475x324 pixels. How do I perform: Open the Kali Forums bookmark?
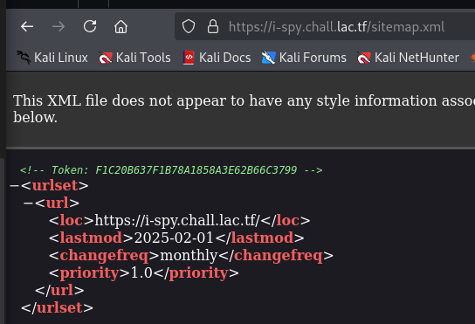[x=304, y=58]
